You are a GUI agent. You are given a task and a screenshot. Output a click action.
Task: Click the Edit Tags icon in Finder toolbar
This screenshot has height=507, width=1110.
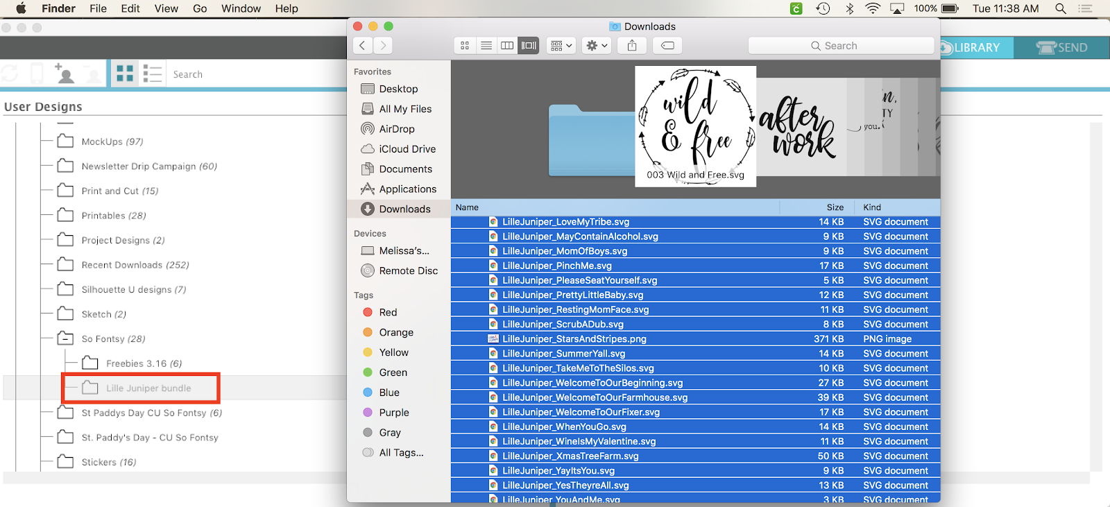[667, 46]
